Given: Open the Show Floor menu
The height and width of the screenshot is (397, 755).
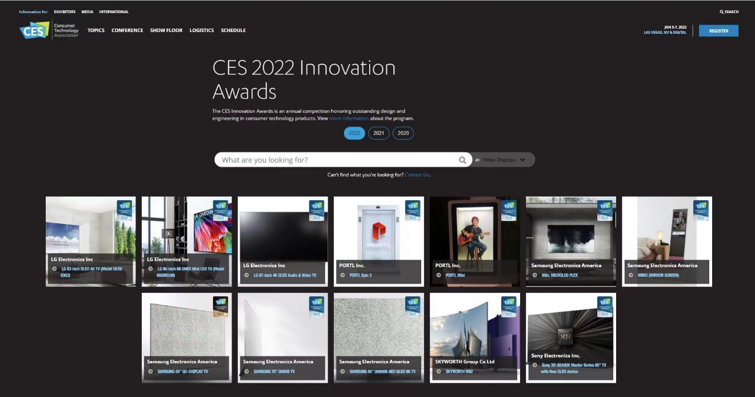Looking at the screenshot, I should point(166,30).
